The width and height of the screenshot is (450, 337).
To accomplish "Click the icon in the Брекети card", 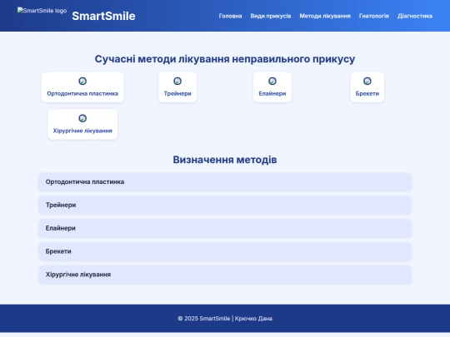I will pyautogui.click(x=367, y=81).
